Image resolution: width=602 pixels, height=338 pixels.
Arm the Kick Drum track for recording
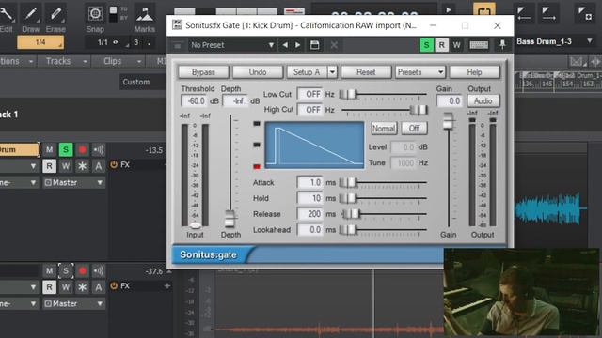(82, 150)
